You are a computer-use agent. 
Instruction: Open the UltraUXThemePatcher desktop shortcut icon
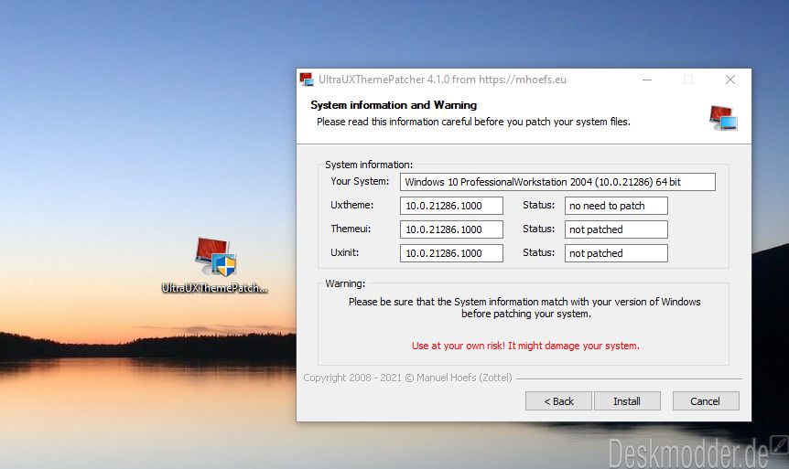pyautogui.click(x=215, y=257)
